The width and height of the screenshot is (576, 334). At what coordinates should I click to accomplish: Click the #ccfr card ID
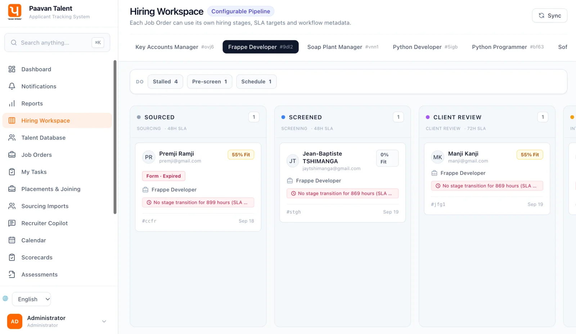pos(149,221)
